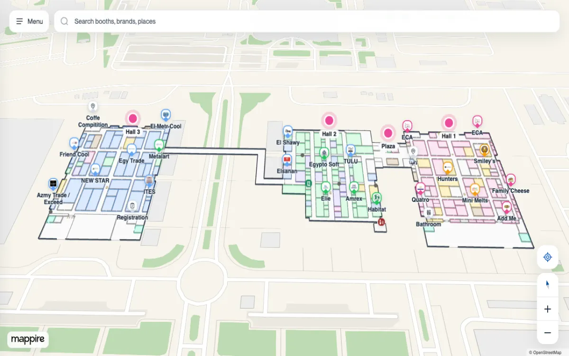The height and width of the screenshot is (356, 569).
Task: Open the ECA marker right of Hall 1
Action: tap(477, 121)
